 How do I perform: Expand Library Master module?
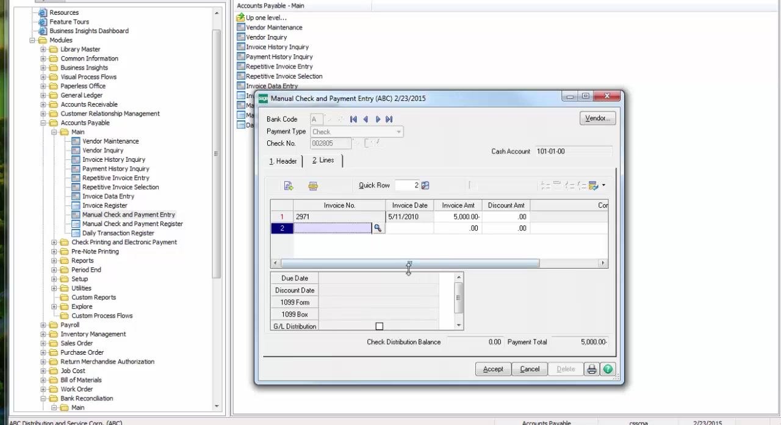[43, 49]
